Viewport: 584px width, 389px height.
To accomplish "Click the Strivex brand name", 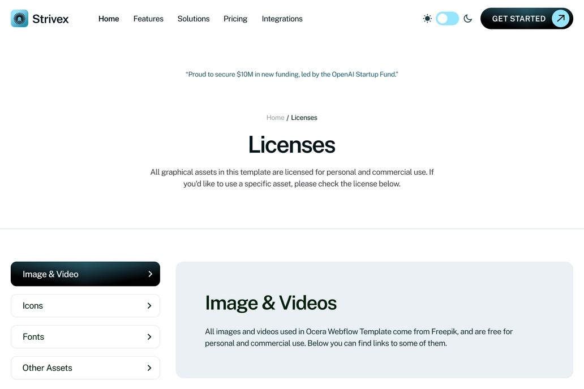I will click(50, 19).
